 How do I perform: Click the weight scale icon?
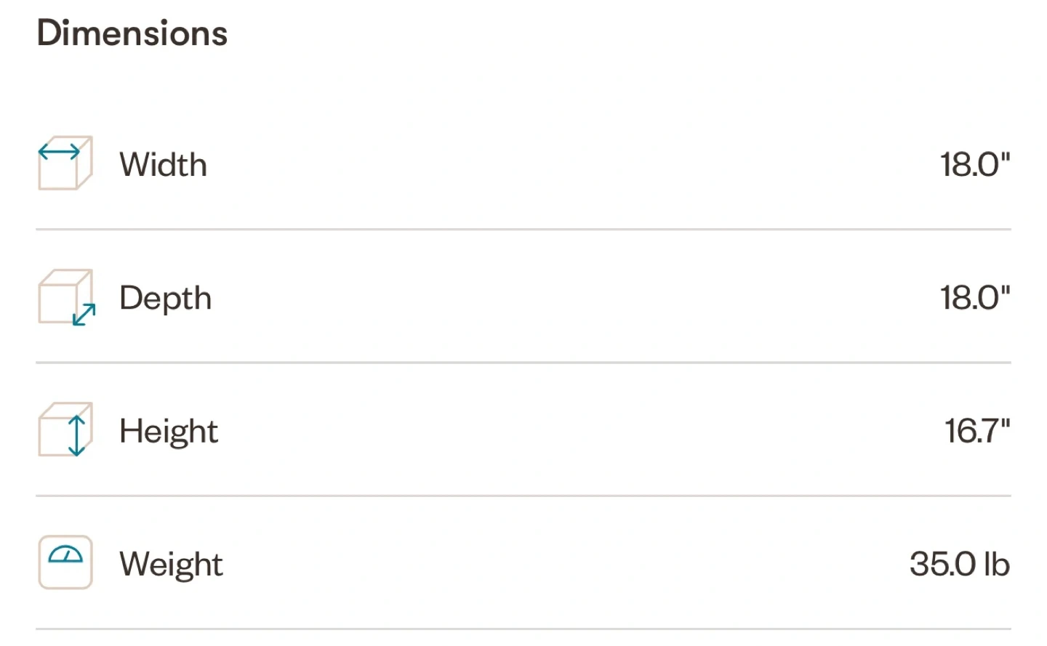coord(65,562)
